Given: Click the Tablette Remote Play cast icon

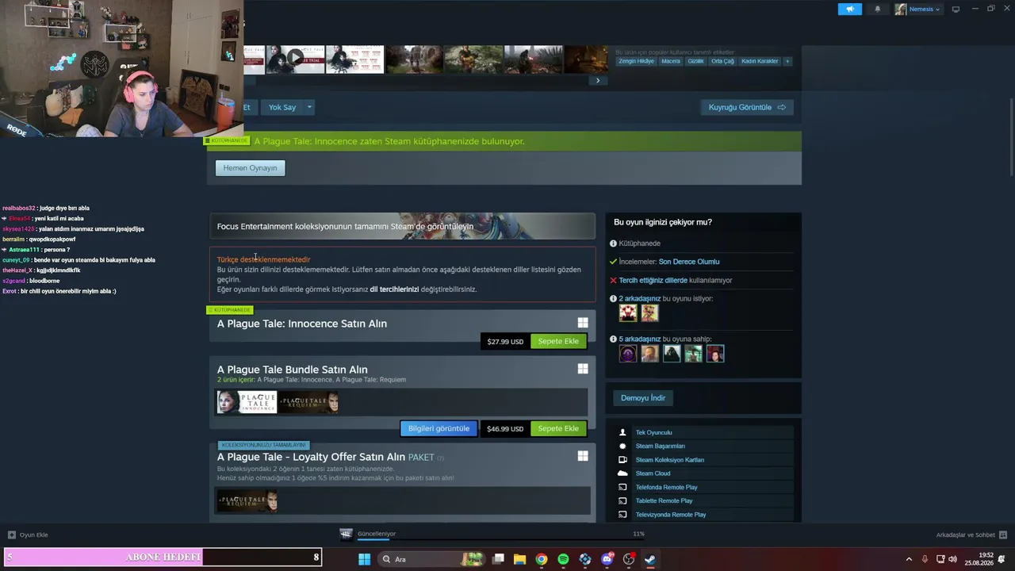Looking at the screenshot, I should click(x=622, y=500).
